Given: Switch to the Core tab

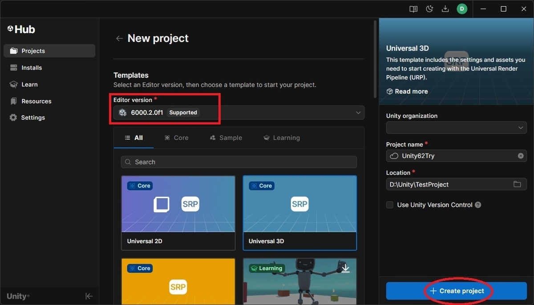Looking at the screenshot, I should click(x=176, y=138).
